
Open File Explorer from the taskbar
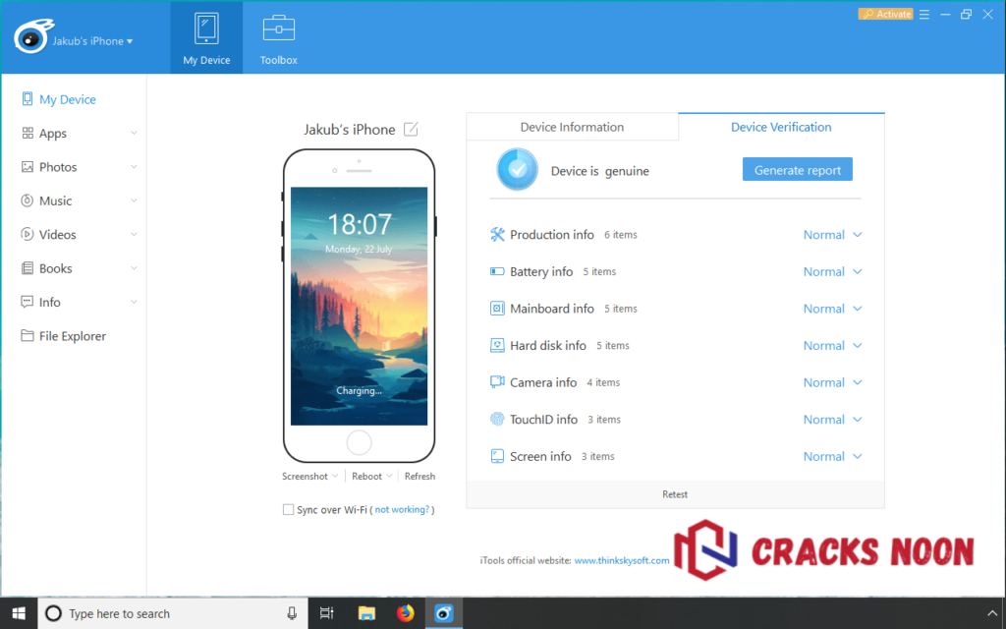pos(366,613)
